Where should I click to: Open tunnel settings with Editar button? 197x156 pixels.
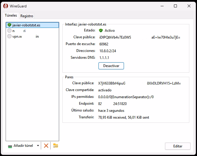tap(178, 146)
